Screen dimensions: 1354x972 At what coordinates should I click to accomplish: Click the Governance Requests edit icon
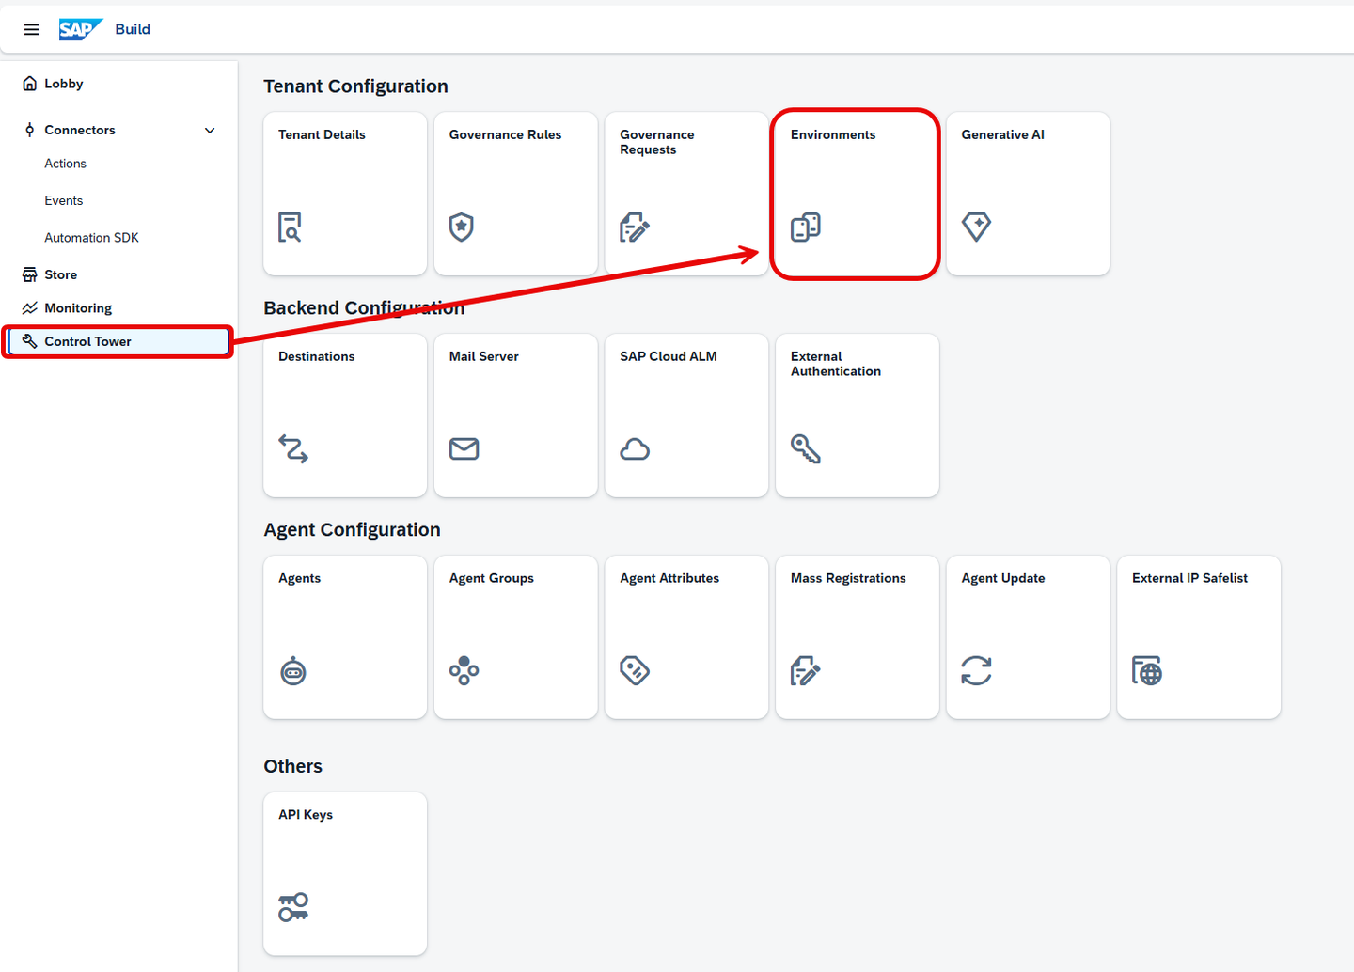point(635,227)
